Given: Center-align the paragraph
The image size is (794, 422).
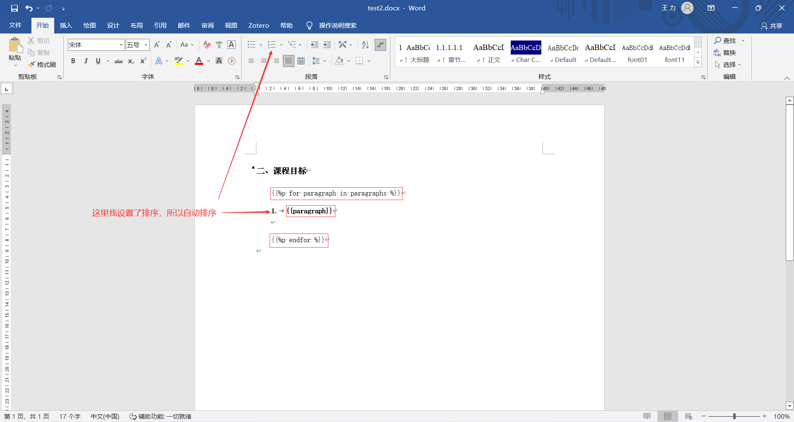Looking at the screenshot, I should 263,61.
